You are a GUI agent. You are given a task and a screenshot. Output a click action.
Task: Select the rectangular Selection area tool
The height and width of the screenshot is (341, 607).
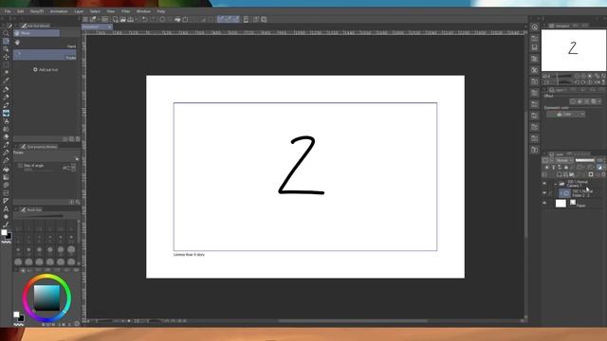click(6, 64)
